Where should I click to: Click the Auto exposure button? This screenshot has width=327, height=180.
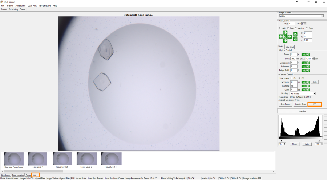click(315, 82)
